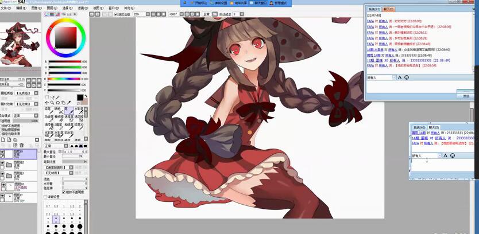
Task: Click the hue H slider bar
Action: (x=65, y=79)
